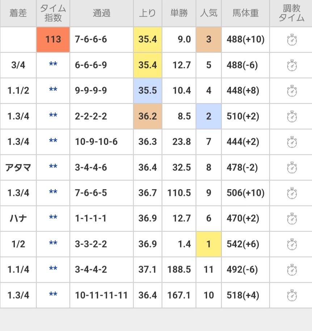Open training time for 448(+8) horse

coord(292,91)
